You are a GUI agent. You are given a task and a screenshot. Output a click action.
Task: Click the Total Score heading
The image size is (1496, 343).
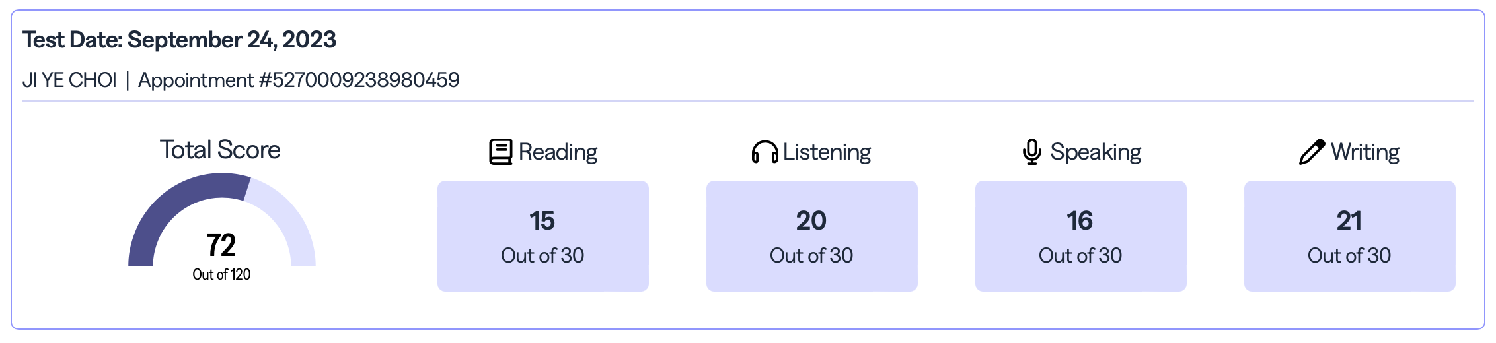tap(220, 150)
